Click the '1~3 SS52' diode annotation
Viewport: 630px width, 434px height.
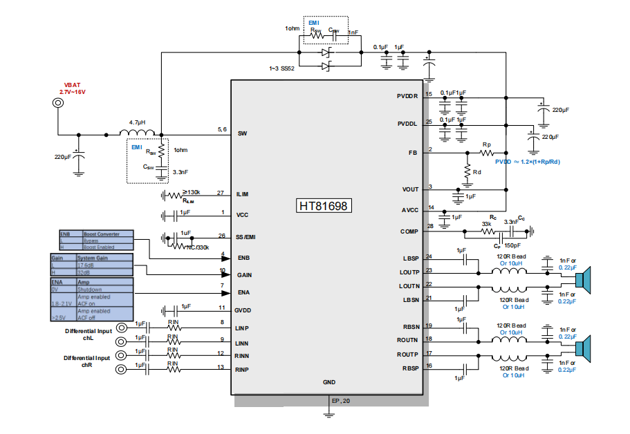click(281, 68)
